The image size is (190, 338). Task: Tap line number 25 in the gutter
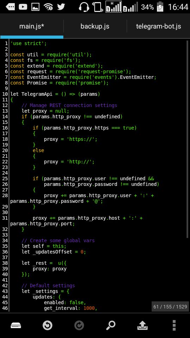[5, 179]
